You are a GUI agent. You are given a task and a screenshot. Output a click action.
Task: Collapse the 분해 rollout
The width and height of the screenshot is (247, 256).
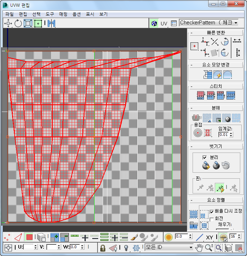pos(216,108)
